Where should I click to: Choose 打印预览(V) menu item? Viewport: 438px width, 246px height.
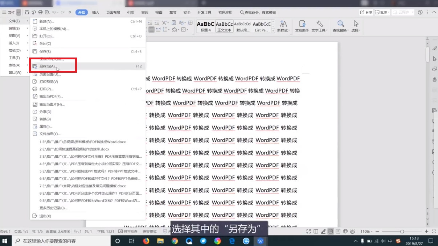[x=88, y=81]
